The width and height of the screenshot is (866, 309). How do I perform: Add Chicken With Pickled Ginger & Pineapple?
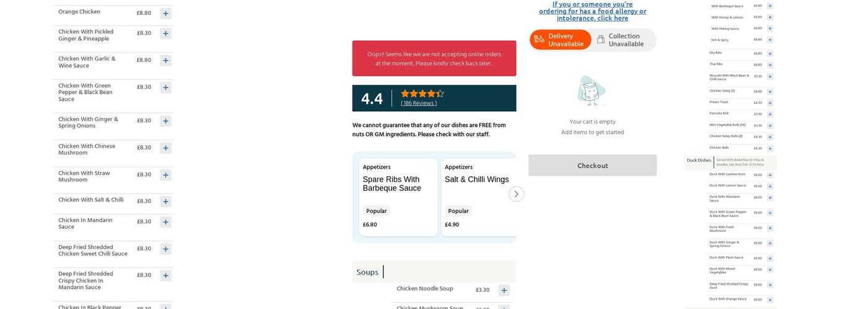(x=165, y=33)
